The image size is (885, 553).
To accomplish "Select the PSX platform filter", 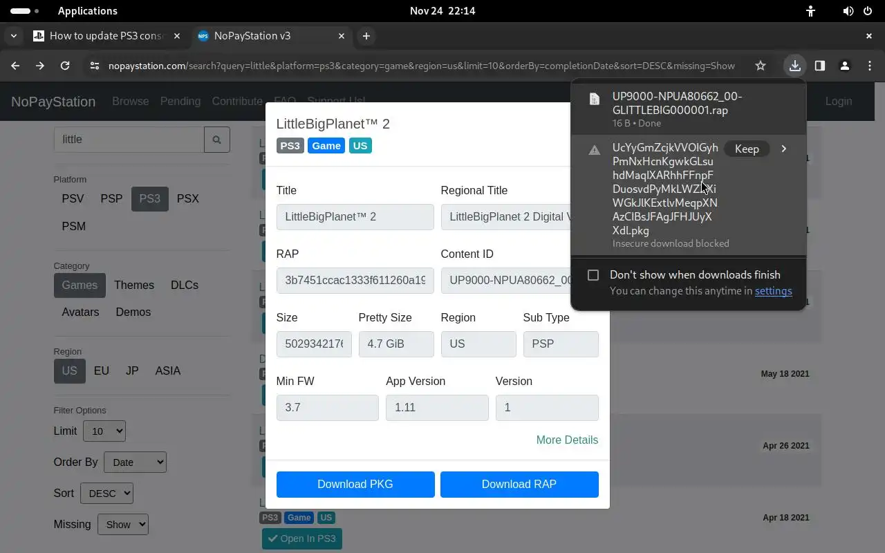I will pos(187,199).
